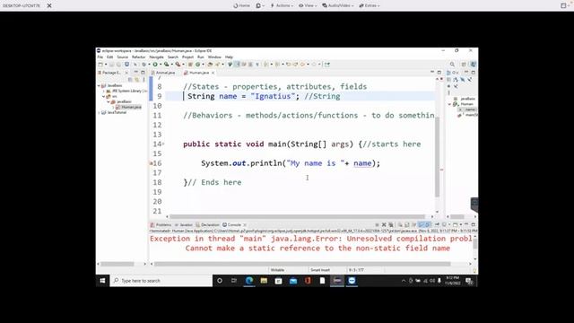Expand the JRE System Library node
The height and width of the screenshot is (323, 574).
point(104,91)
